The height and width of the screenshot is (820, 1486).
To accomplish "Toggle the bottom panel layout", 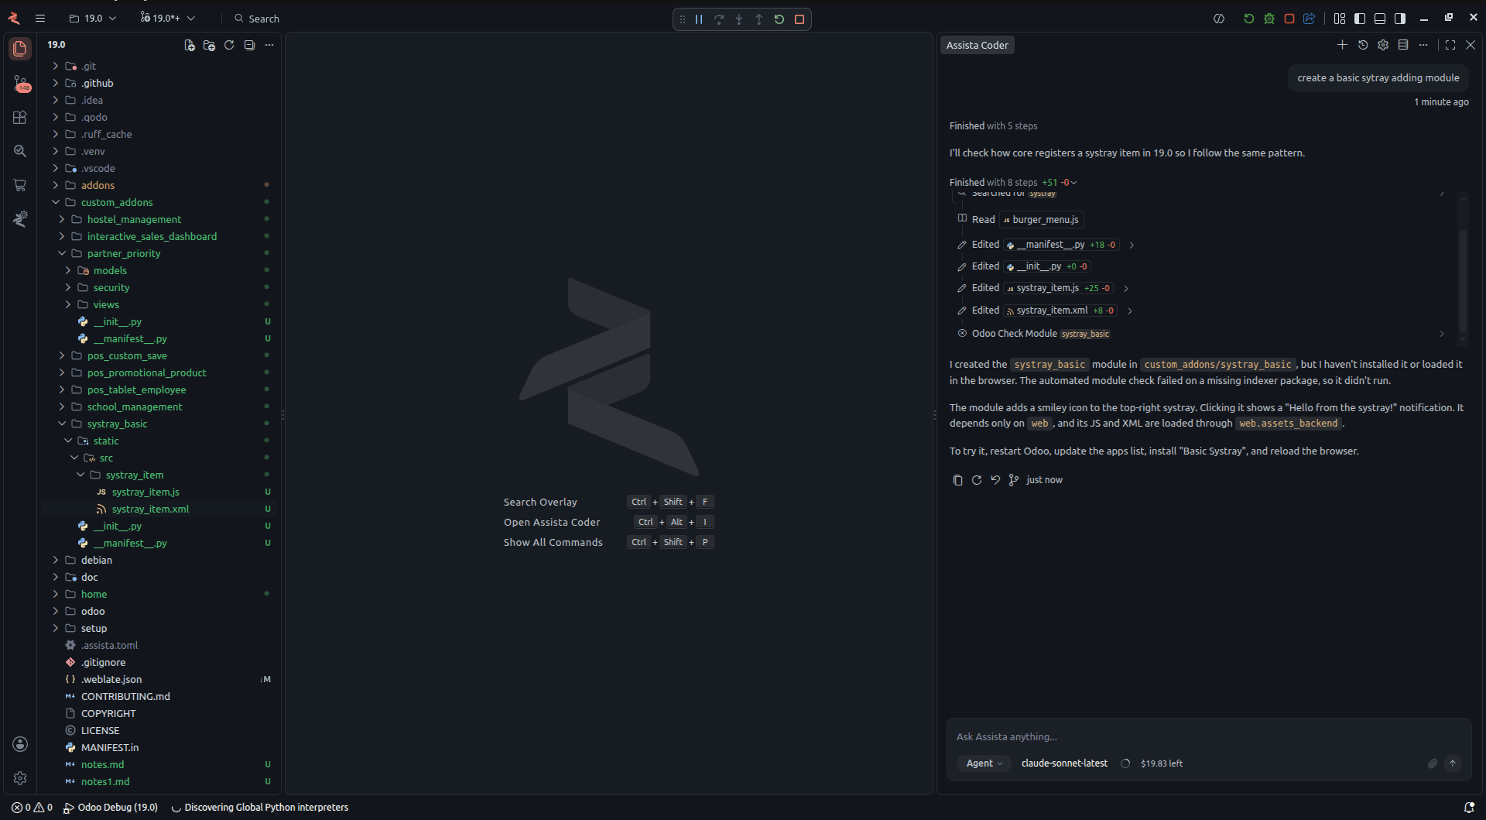I will [1380, 19].
